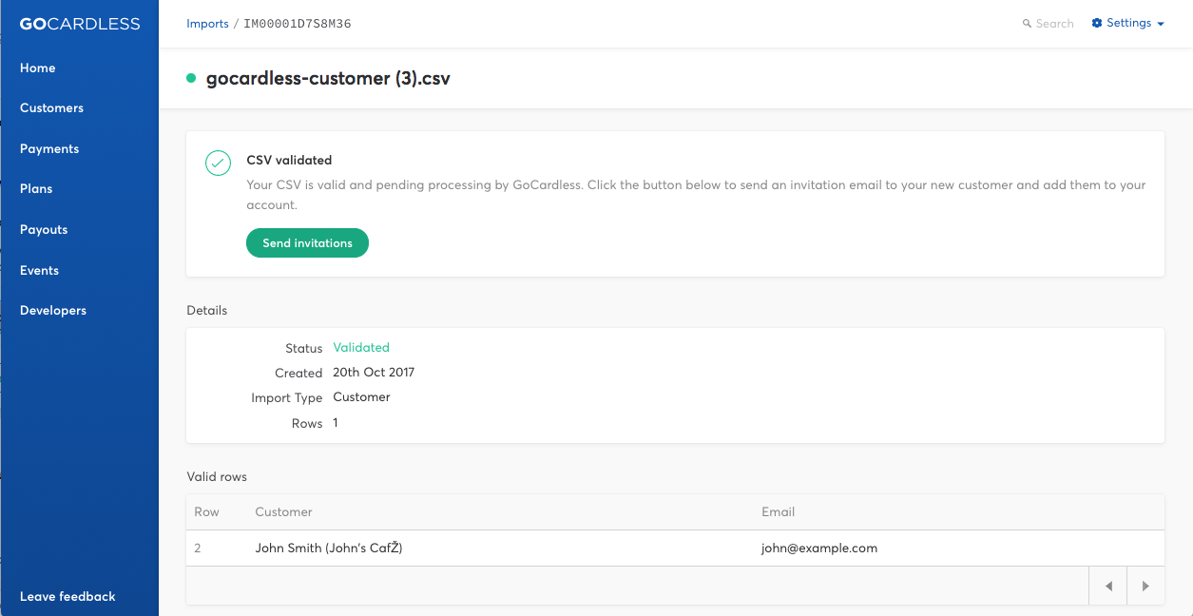
Task: Open Payments in sidebar
Action: click(x=49, y=149)
